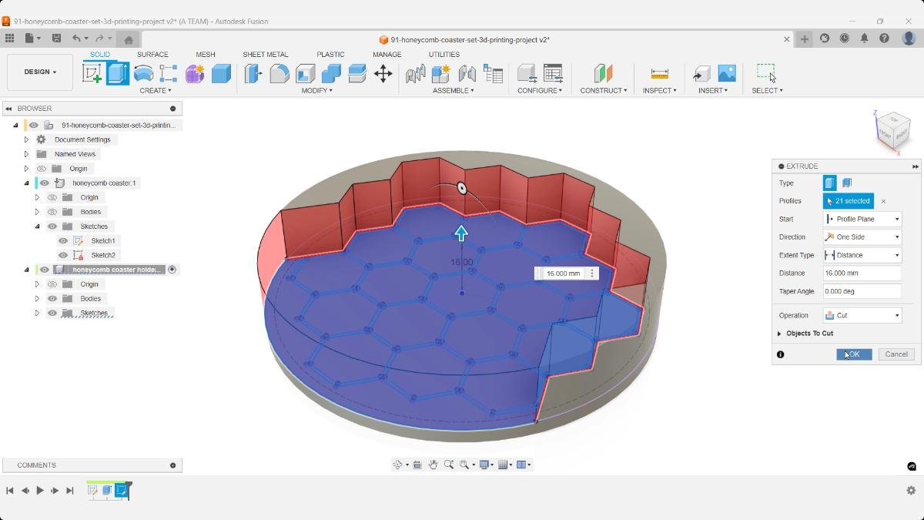Screen dimensions: 924x520
Task: Expand the Bodies folder under honeycomb coaster:1
Action: tap(37, 211)
